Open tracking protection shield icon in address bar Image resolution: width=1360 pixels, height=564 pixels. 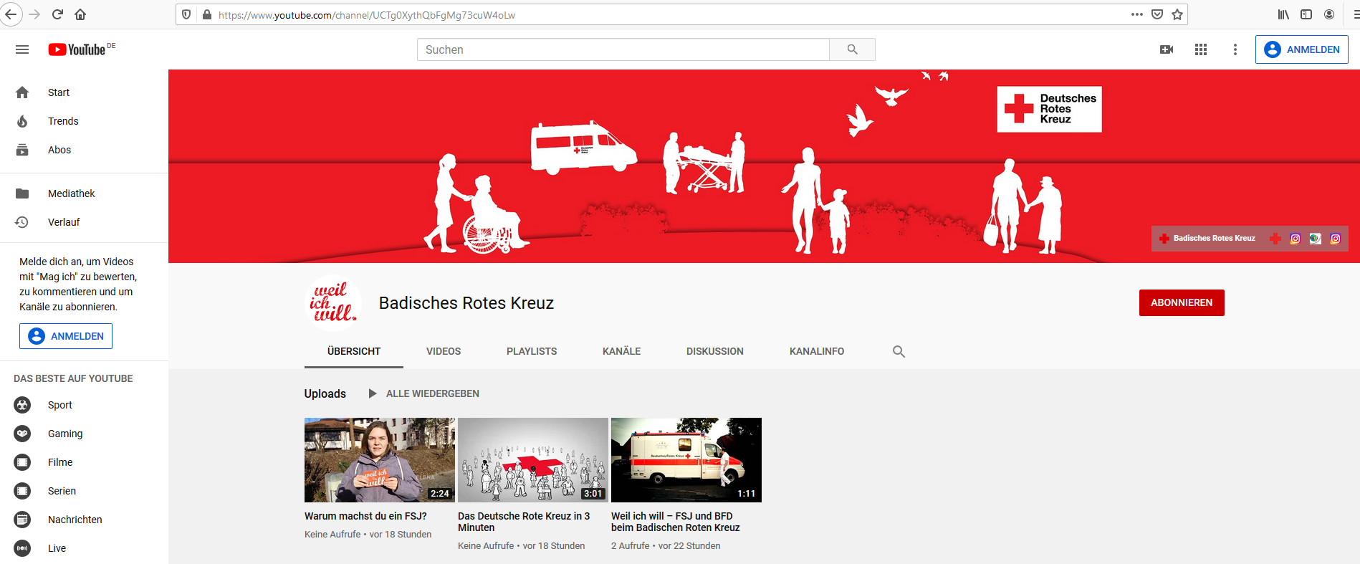pyautogui.click(x=186, y=14)
